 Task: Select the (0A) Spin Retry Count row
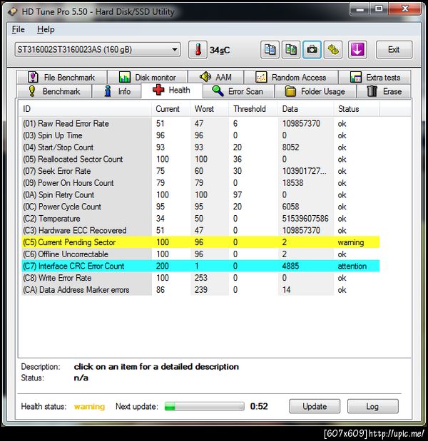pos(200,194)
